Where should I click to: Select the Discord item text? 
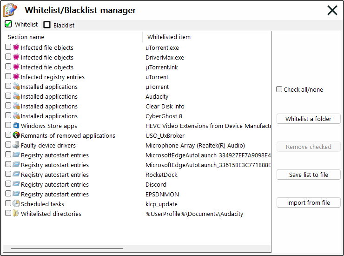[156, 185]
